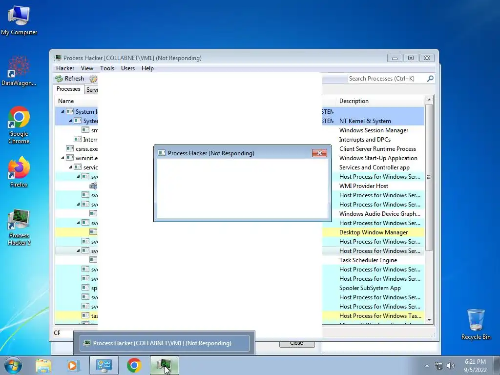500x375 pixels.
Task: Close the small Process Hacker (Not Responding) dialog
Action: click(x=319, y=153)
